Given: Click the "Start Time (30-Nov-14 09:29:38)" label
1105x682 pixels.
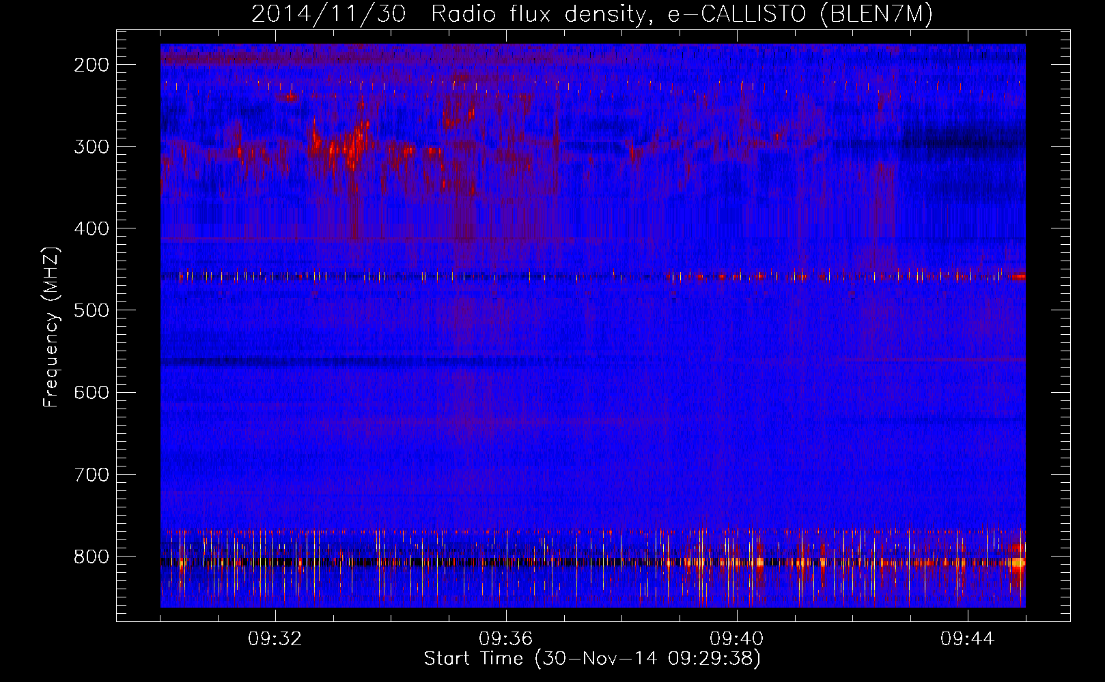Looking at the screenshot, I should click(x=592, y=659).
